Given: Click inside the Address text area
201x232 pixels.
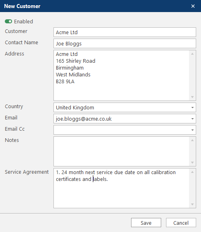Looking at the screenshot, I should pos(121,75).
